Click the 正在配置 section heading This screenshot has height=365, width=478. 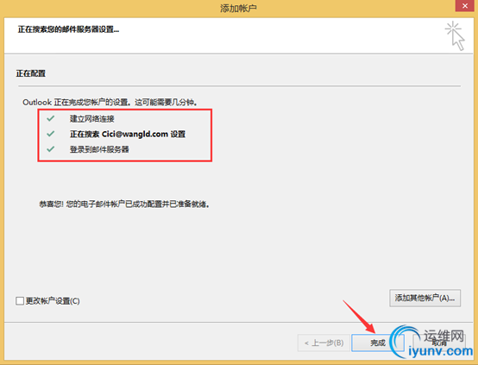tap(31, 73)
